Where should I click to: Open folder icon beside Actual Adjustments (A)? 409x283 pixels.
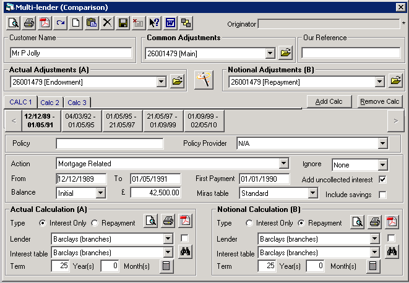click(x=177, y=81)
